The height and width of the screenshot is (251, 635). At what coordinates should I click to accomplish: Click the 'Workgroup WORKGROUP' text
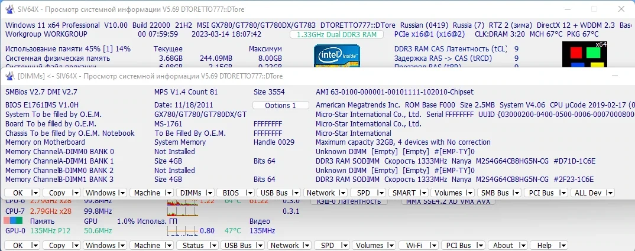click(x=46, y=34)
